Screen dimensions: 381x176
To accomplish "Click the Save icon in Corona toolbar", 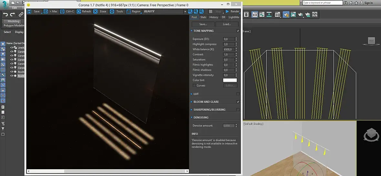I will tap(29, 11).
